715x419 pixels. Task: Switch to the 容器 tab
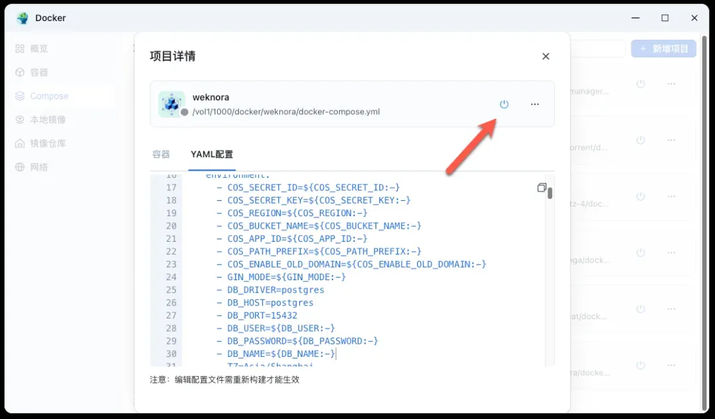[161, 155]
